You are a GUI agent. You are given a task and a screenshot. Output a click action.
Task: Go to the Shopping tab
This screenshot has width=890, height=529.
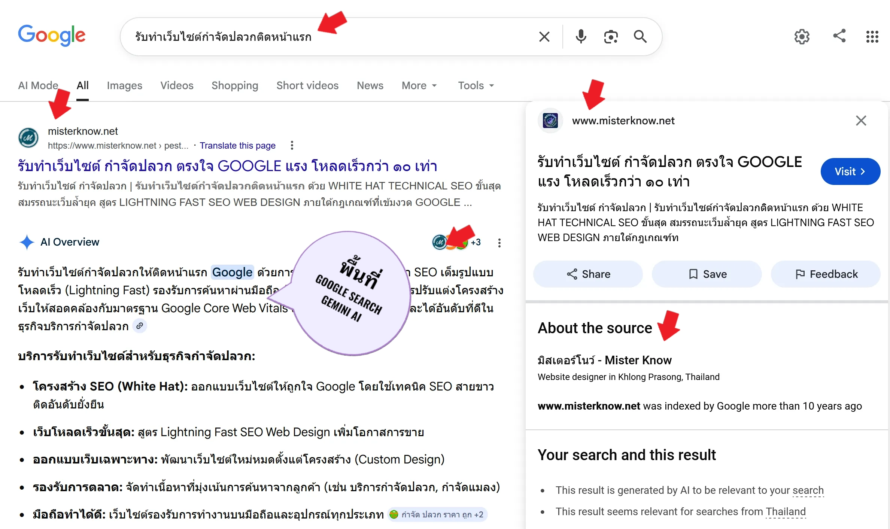point(235,85)
